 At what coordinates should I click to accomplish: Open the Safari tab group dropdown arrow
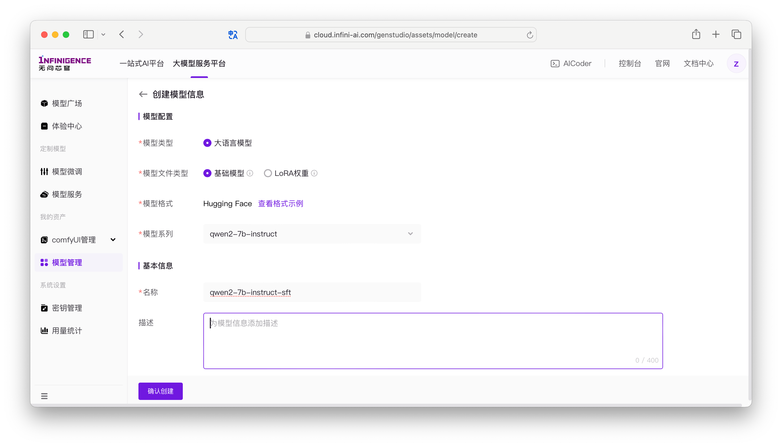coord(103,34)
